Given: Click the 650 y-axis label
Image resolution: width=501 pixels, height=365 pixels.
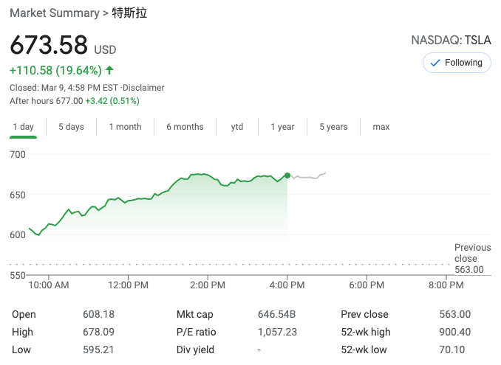Looking at the screenshot, I should (18, 195).
